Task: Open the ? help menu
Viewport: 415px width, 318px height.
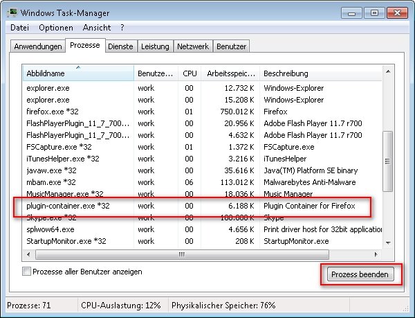Action: pos(122,28)
